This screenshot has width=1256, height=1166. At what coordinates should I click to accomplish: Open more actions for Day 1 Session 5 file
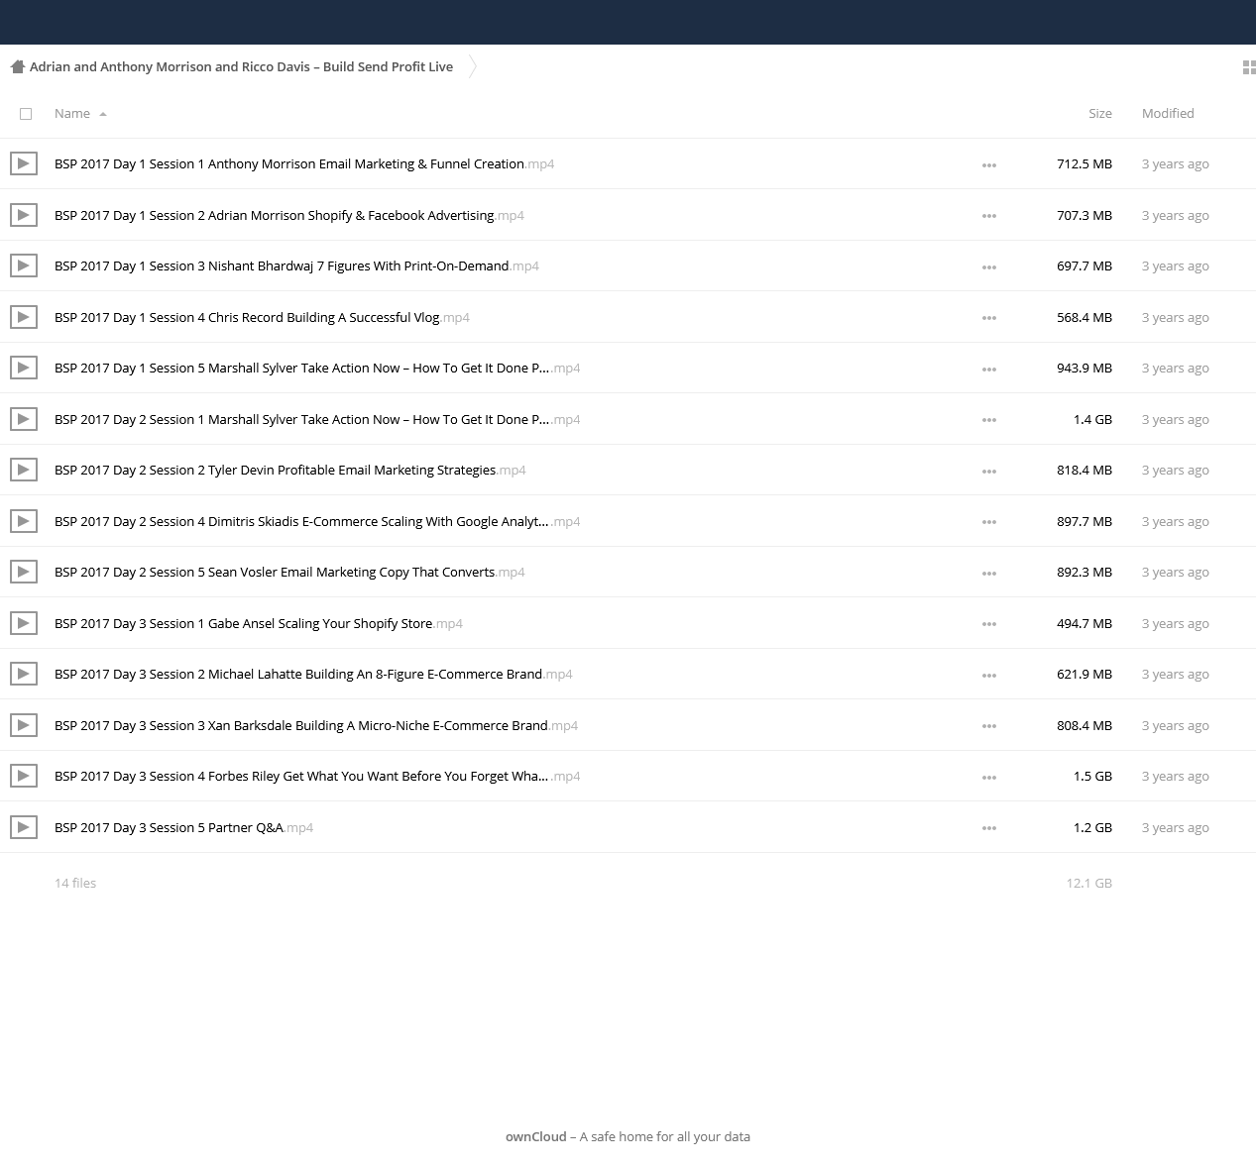tap(989, 370)
